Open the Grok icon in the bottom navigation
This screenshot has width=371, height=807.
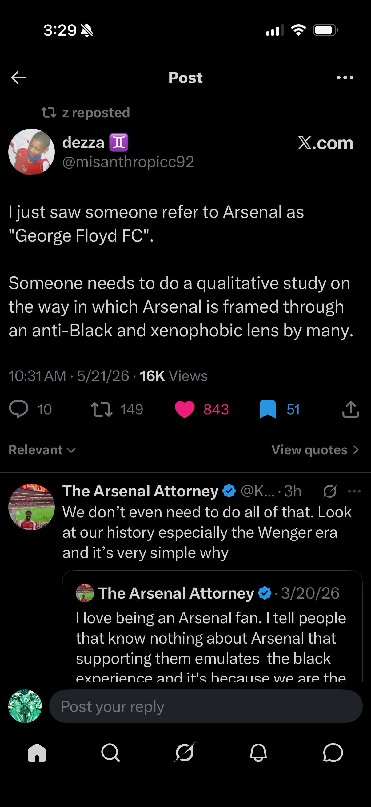point(184,752)
